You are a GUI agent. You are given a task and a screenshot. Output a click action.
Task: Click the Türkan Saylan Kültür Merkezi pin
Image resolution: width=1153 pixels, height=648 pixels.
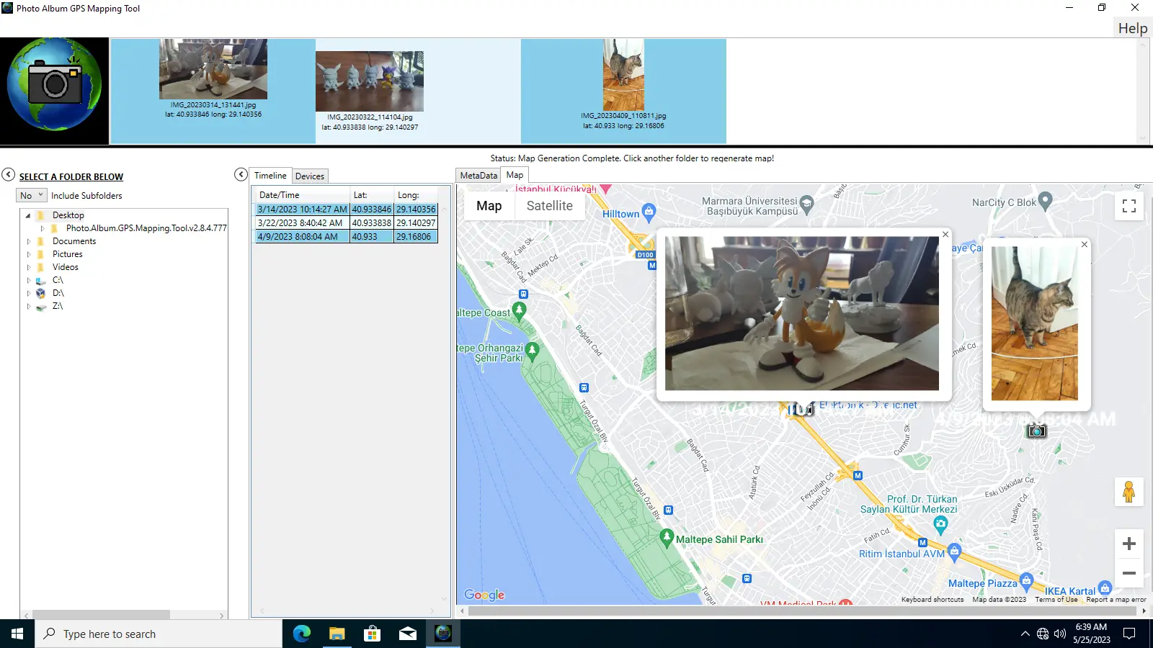[x=940, y=525]
